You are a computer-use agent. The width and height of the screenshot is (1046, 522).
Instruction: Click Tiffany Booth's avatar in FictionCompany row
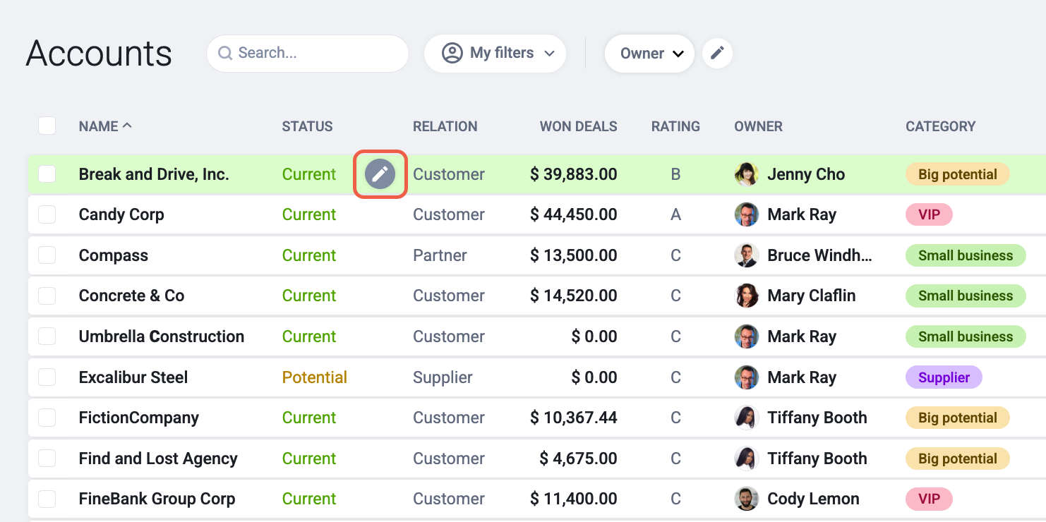pyautogui.click(x=746, y=418)
